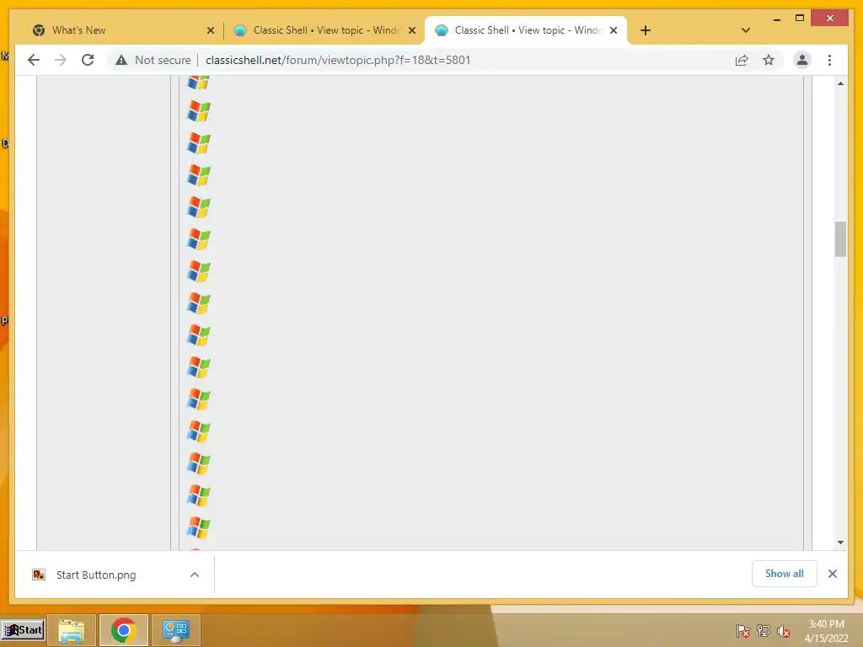The height and width of the screenshot is (647, 863).
Task: Open a new browser tab
Action: click(x=646, y=30)
